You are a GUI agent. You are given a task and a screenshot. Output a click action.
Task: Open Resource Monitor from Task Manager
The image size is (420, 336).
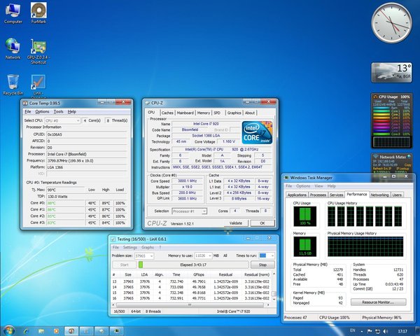[x=378, y=302]
